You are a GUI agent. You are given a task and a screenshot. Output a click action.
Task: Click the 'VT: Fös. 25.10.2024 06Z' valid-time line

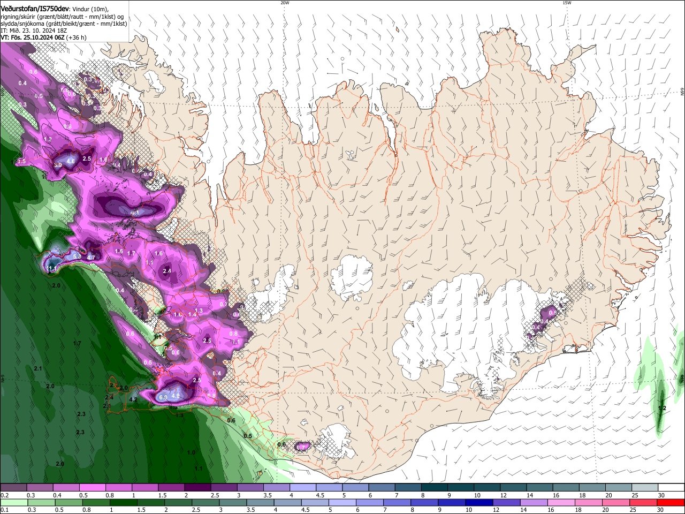tap(43, 37)
